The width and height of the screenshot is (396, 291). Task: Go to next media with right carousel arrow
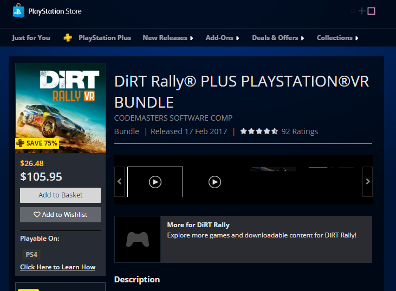(368, 182)
